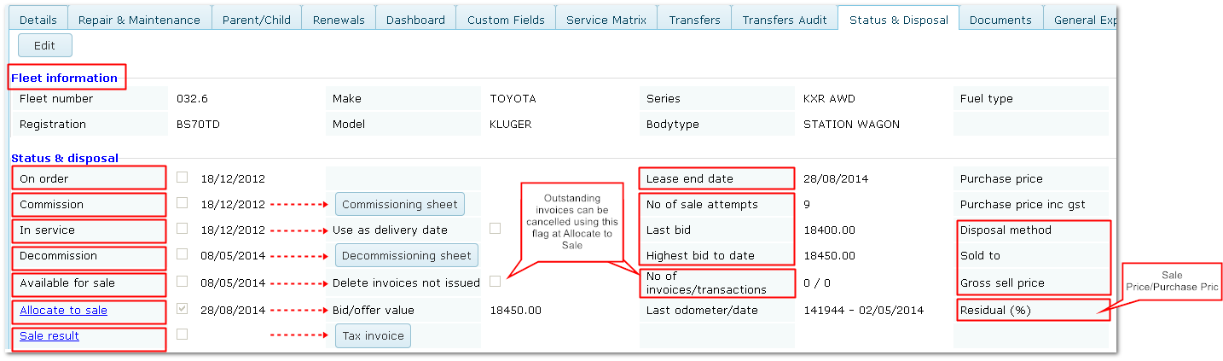The image size is (1223, 361).
Task: Click the Edit button
Action: [44, 45]
